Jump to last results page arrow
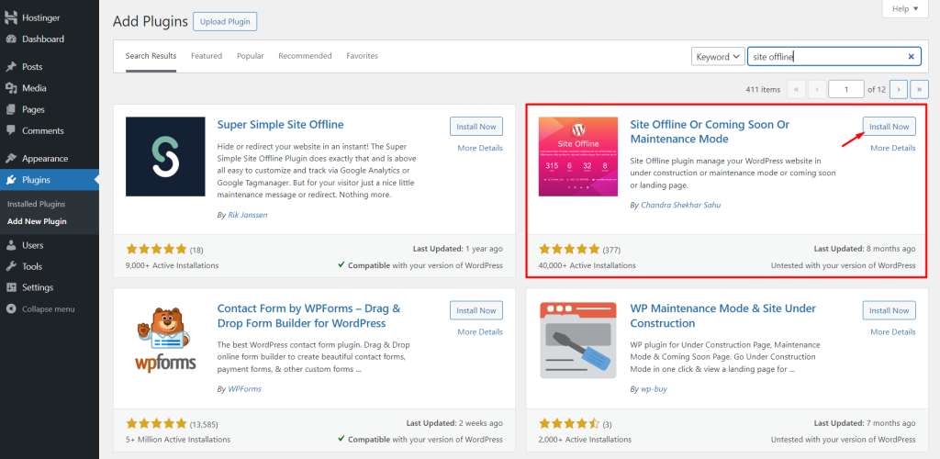This screenshot has height=459, width=940. [919, 89]
